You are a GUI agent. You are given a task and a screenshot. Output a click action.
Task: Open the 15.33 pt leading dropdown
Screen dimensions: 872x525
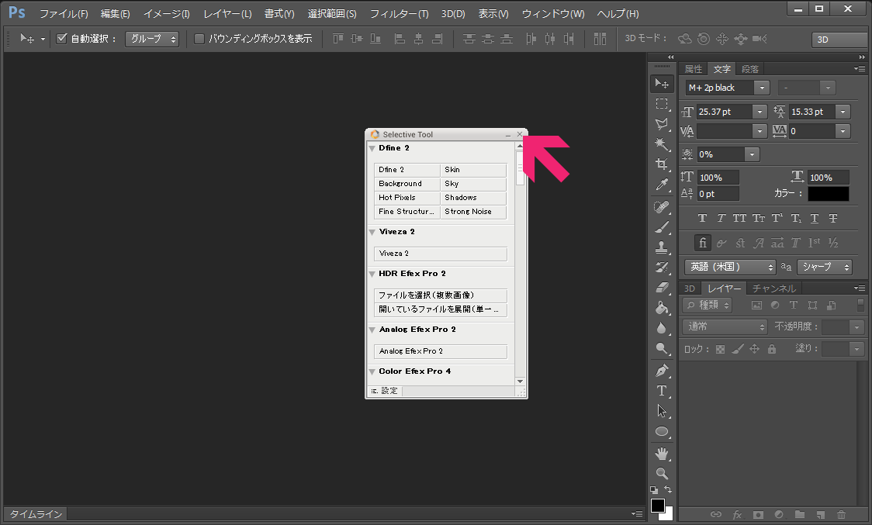click(x=843, y=112)
